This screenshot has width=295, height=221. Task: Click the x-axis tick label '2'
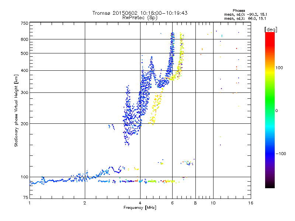point(85,203)
